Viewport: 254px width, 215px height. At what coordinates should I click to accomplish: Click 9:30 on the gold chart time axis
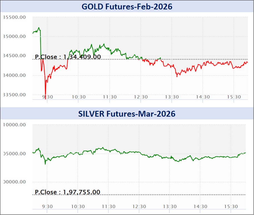tap(48, 97)
